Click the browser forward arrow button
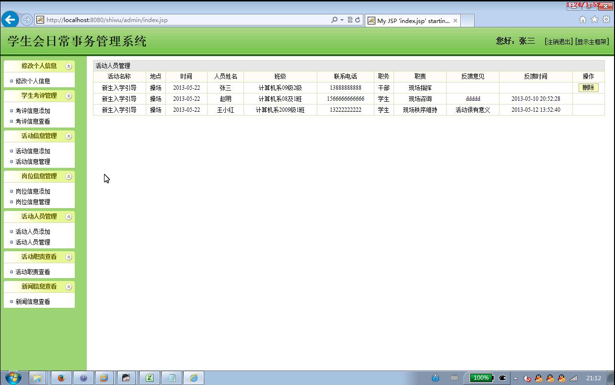This screenshot has width=615, height=385. [27, 20]
